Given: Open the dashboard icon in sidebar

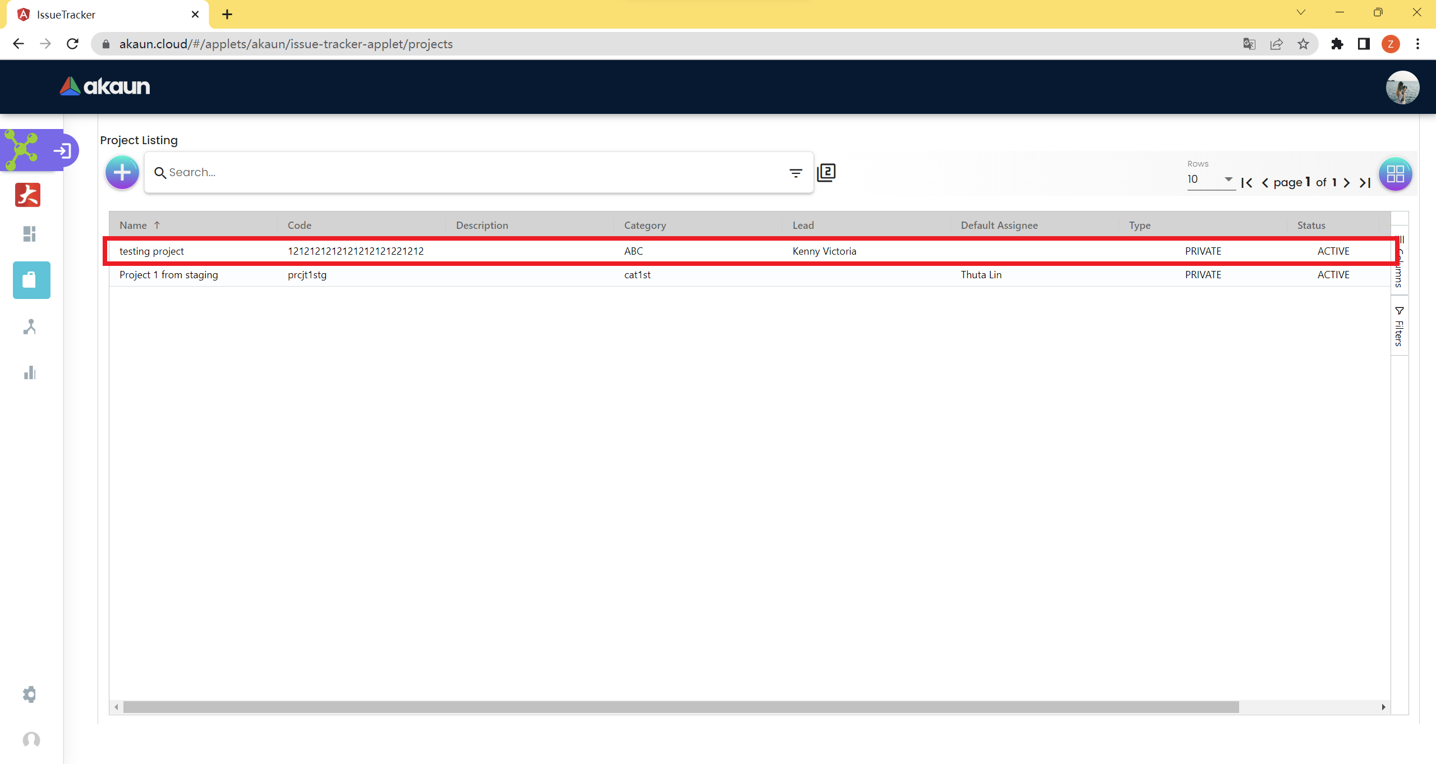Looking at the screenshot, I should [x=30, y=233].
